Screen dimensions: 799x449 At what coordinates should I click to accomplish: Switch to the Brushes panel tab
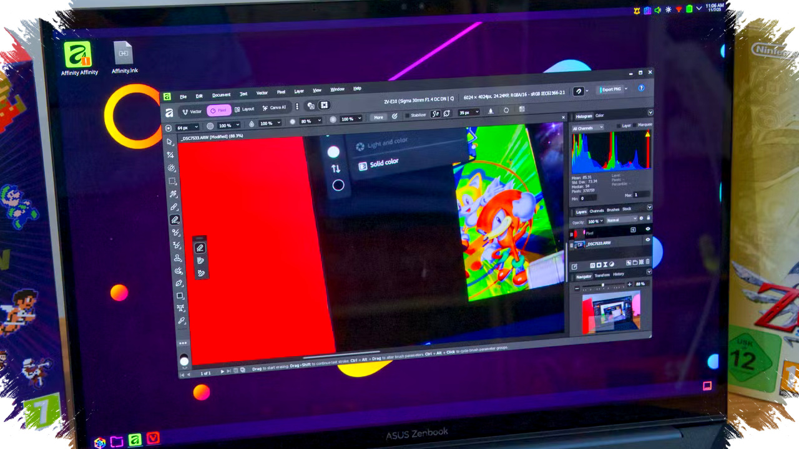click(x=613, y=210)
